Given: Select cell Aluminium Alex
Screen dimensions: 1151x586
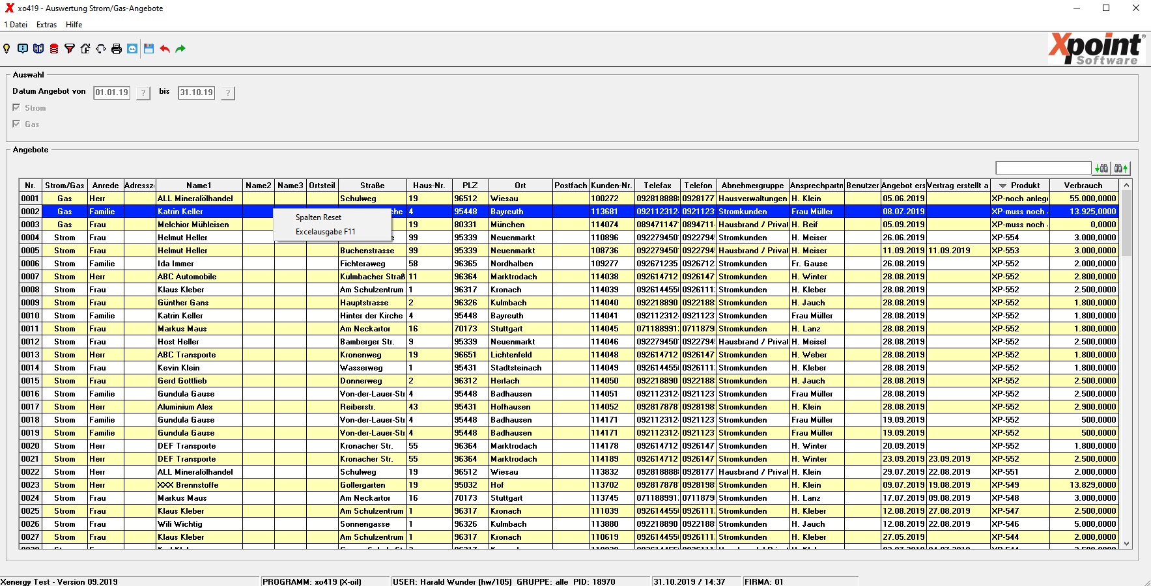Looking at the screenshot, I should [199, 407].
